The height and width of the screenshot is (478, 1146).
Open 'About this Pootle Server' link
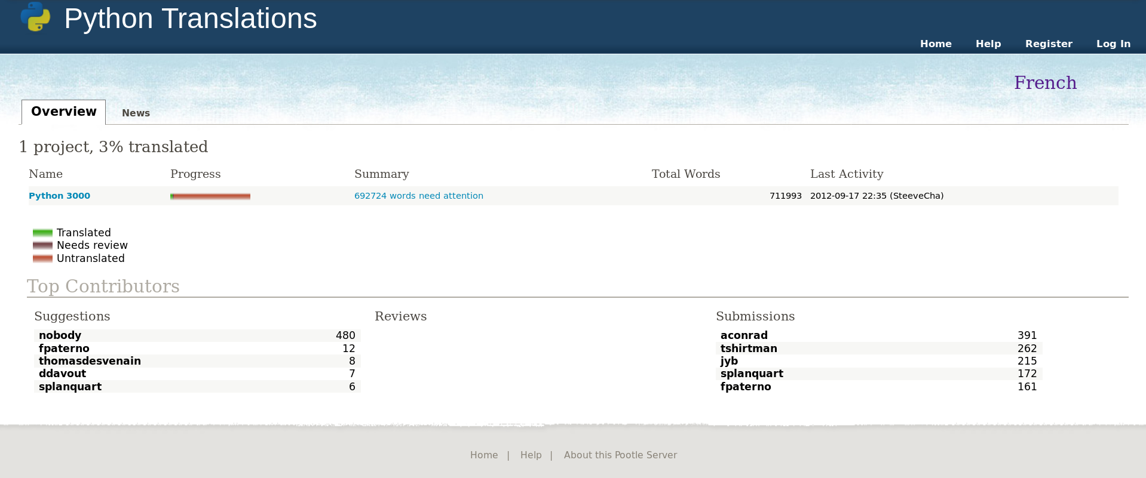point(620,455)
